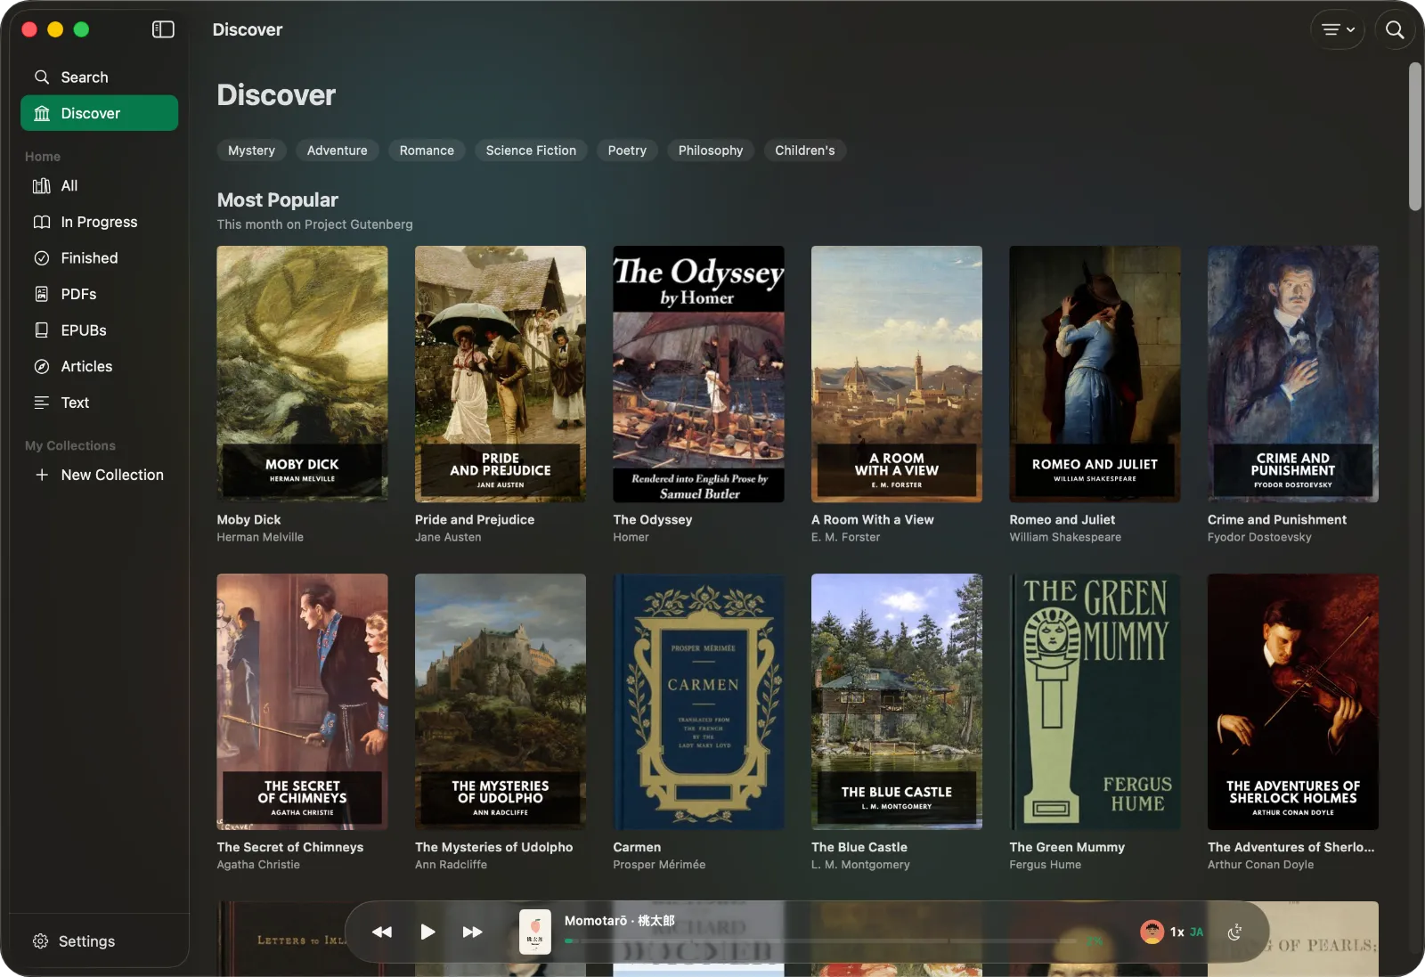The width and height of the screenshot is (1425, 977).
Task: Toggle the sidebar panel icon
Action: tap(163, 29)
